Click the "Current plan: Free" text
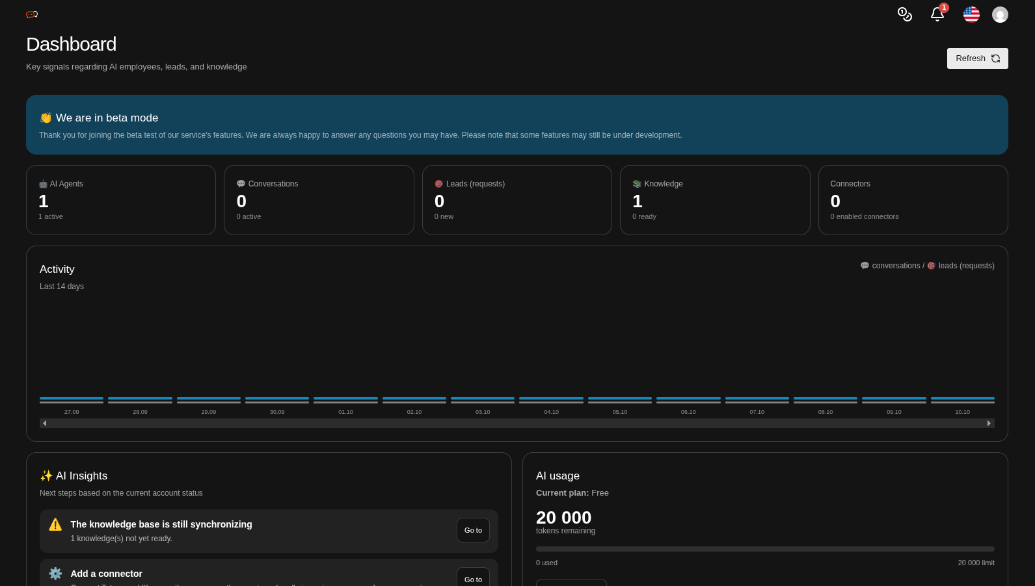This screenshot has width=1035, height=586. coord(572,493)
